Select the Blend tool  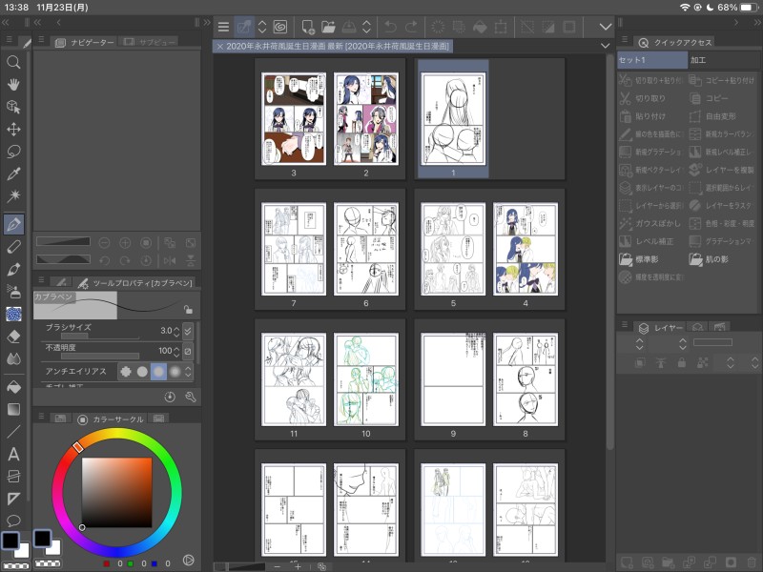[13, 358]
